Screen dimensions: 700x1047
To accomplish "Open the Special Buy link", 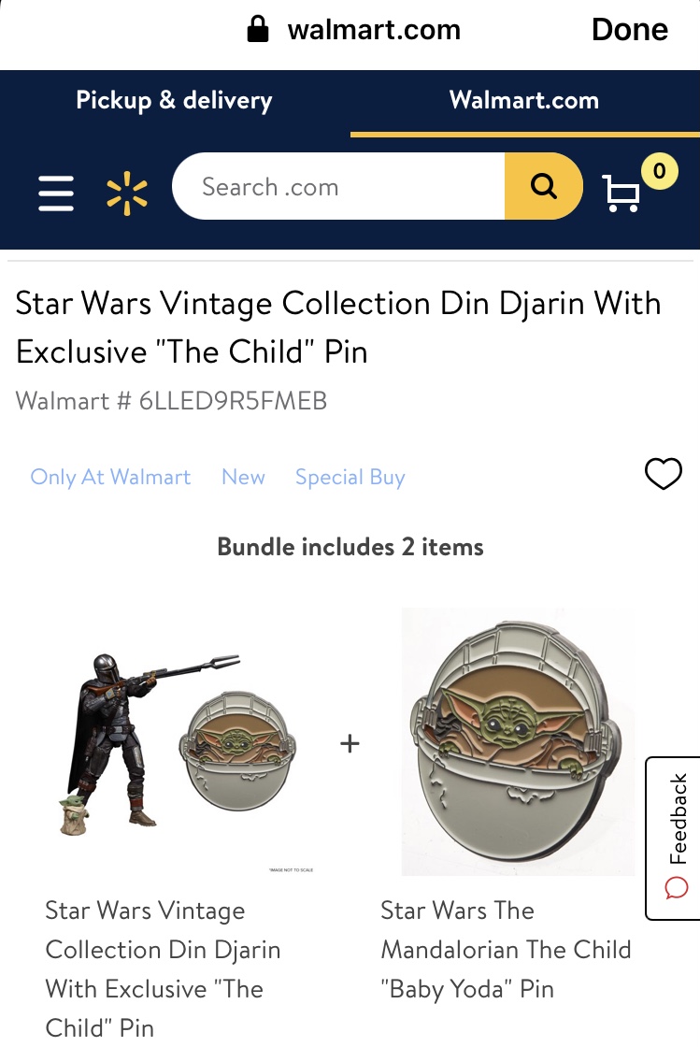I will coord(350,477).
